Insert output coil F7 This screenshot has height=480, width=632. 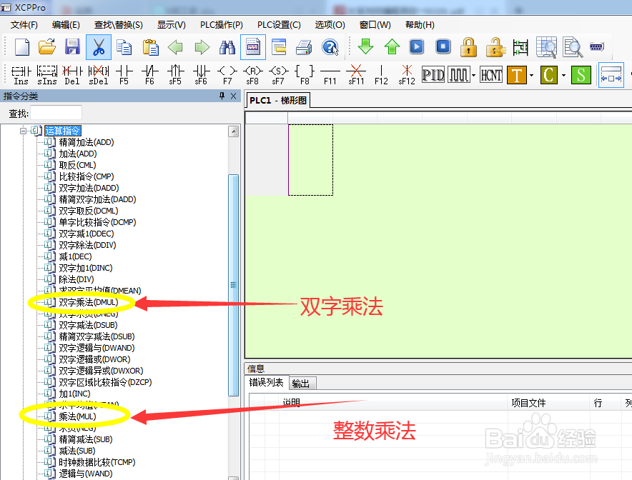pyautogui.click(x=227, y=75)
